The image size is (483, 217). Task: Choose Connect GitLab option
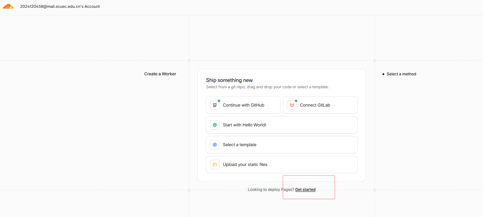(x=320, y=105)
